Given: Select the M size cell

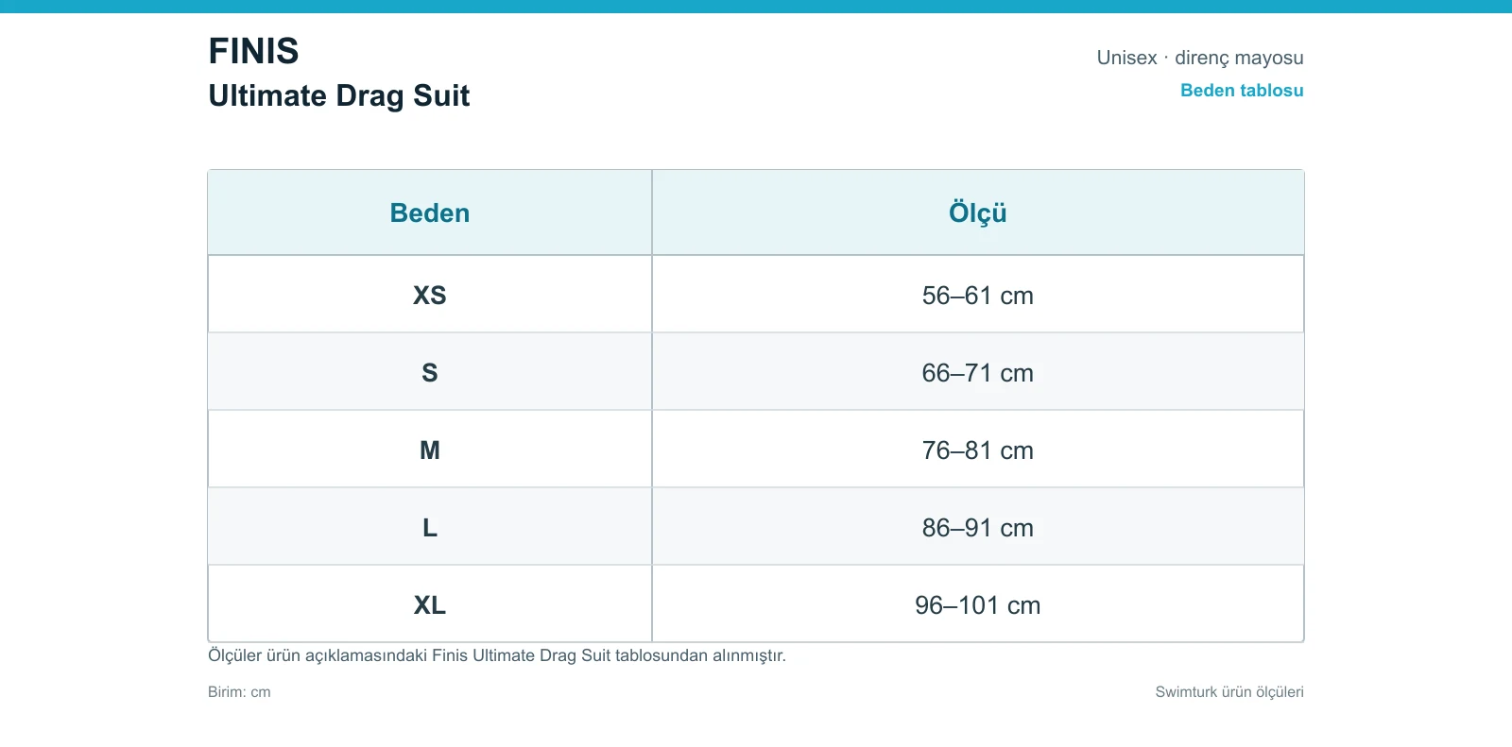Looking at the screenshot, I should point(430,450).
